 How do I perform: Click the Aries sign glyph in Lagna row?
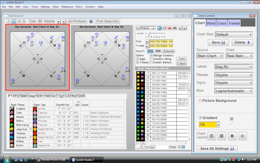35,109
